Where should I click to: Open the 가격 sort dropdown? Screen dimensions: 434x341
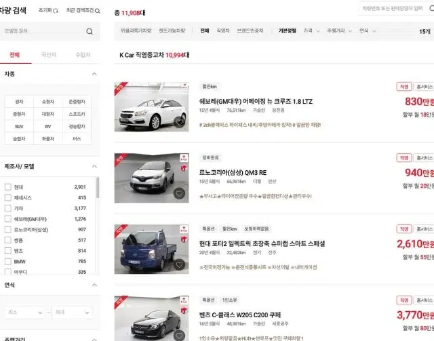[311, 31]
